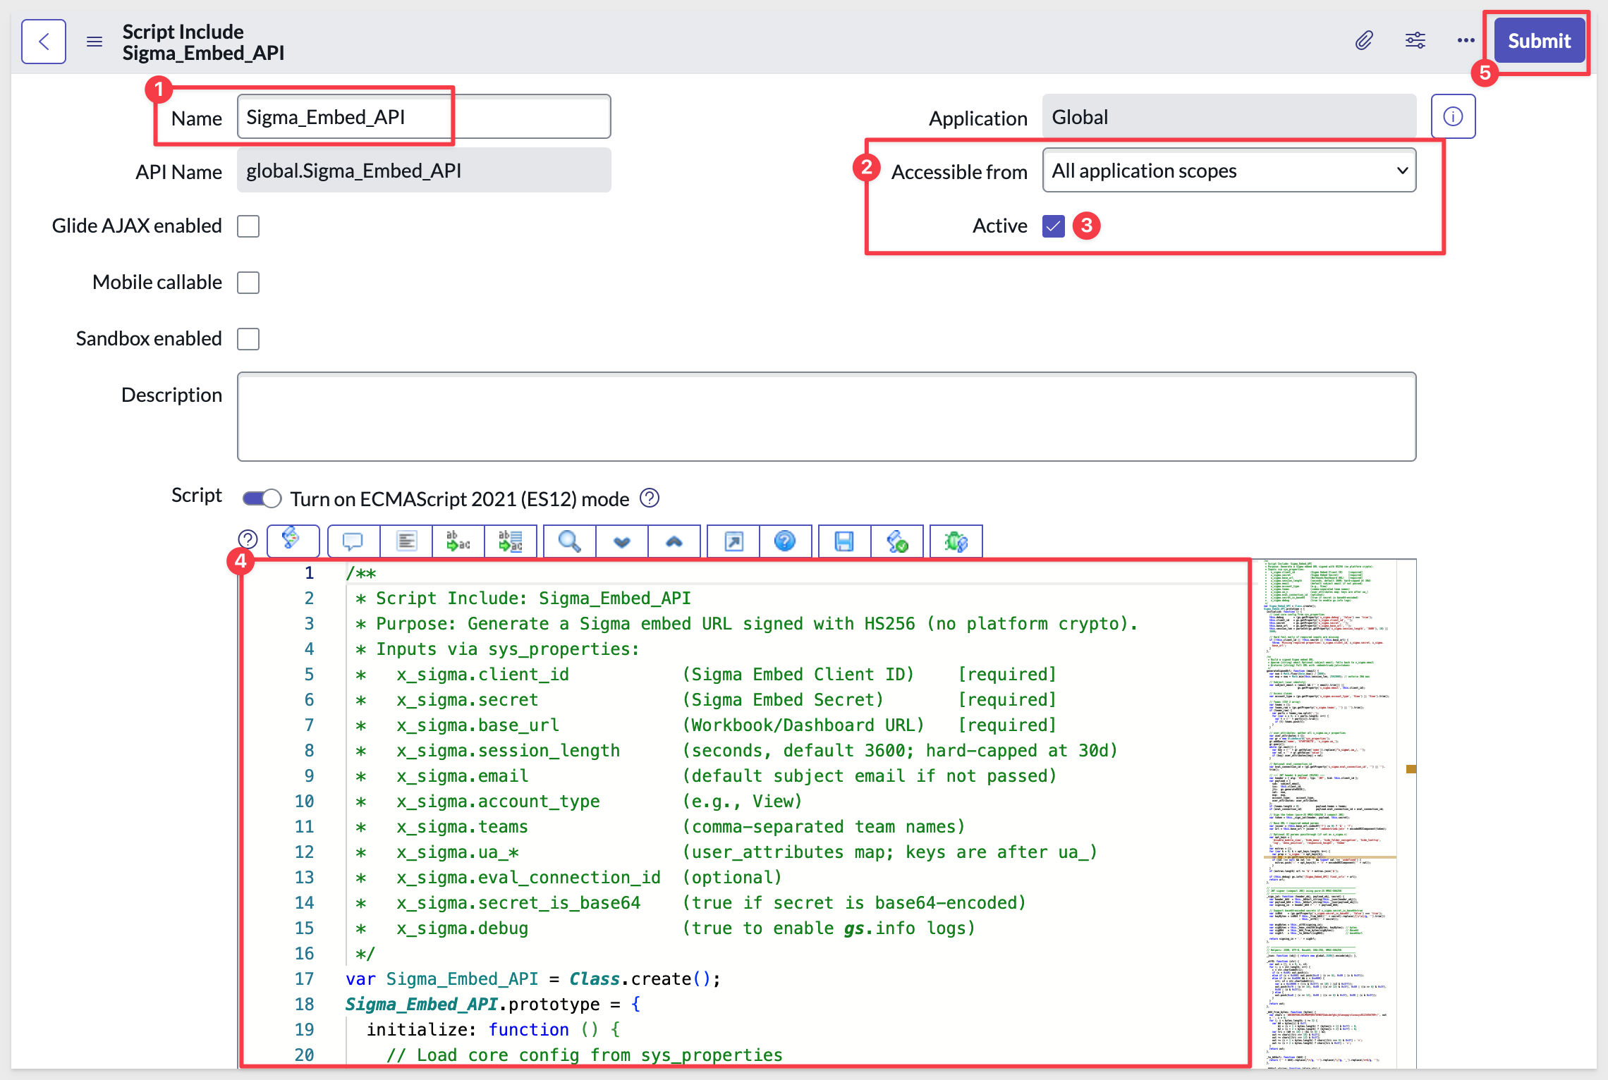This screenshot has height=1080, width=1608.
Task: Tick the Mobile callable checkbox
Action: click(248, 283)
